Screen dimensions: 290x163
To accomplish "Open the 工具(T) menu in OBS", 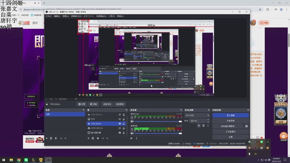I will pyautogui.click(x=112, y=16).
